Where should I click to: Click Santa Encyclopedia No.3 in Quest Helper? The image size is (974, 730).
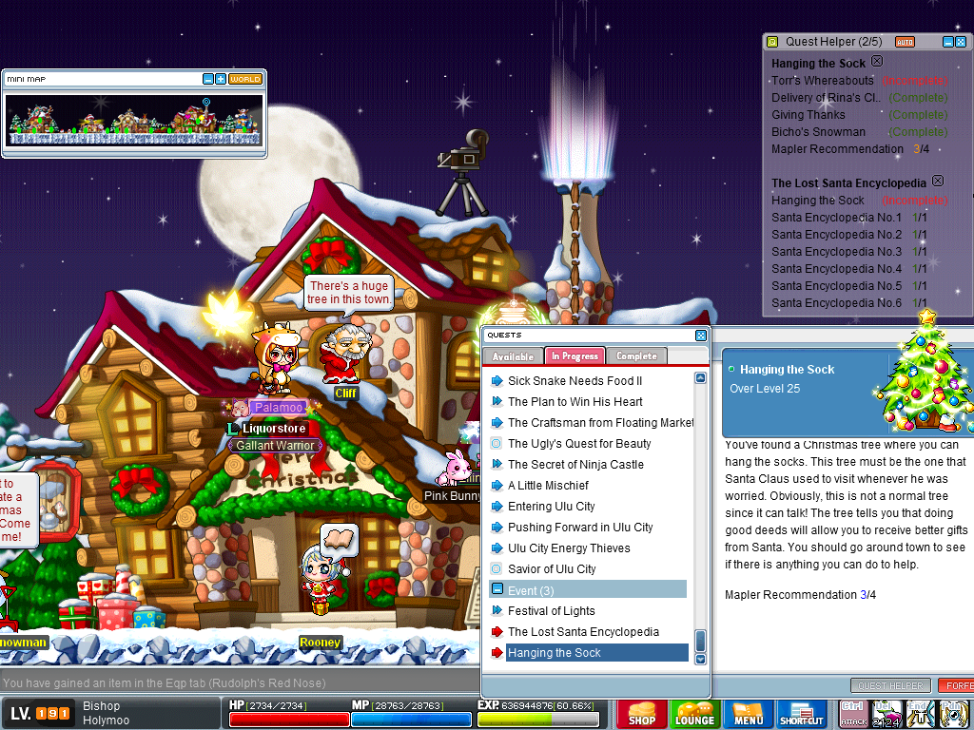click(836, 251)
